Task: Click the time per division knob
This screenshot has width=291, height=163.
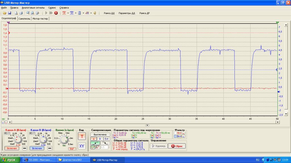Action: click(64, 140)
